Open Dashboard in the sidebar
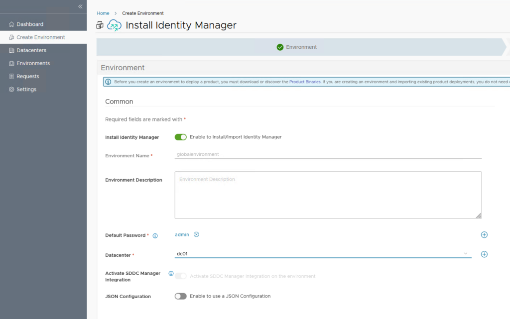This screenshot has height=319, width=510. 30,24
